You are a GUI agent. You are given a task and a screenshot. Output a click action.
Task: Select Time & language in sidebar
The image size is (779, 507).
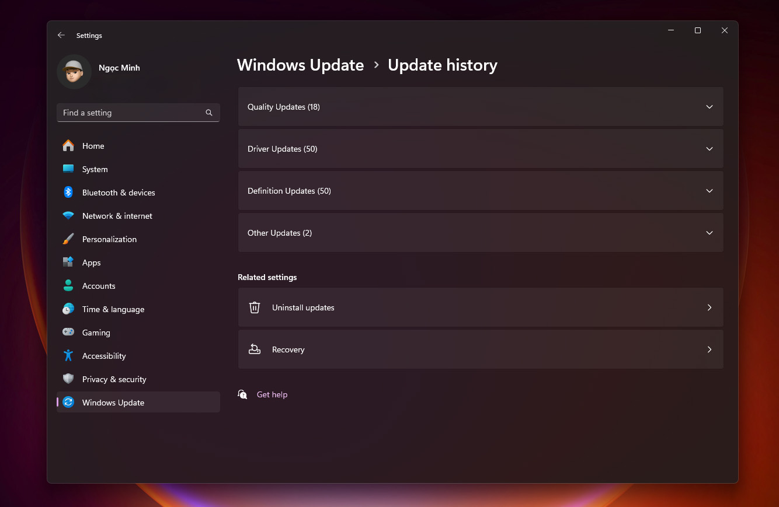tap(138, 309)
